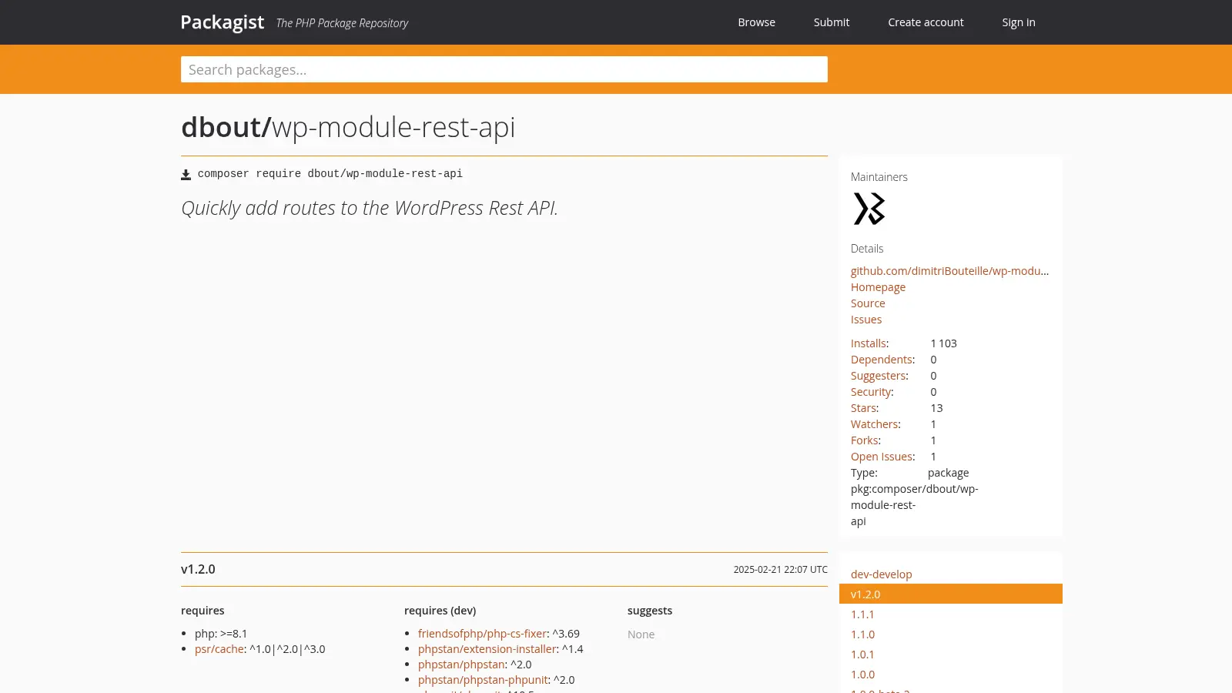Visit the Homepage link

[x=878, y=287]
